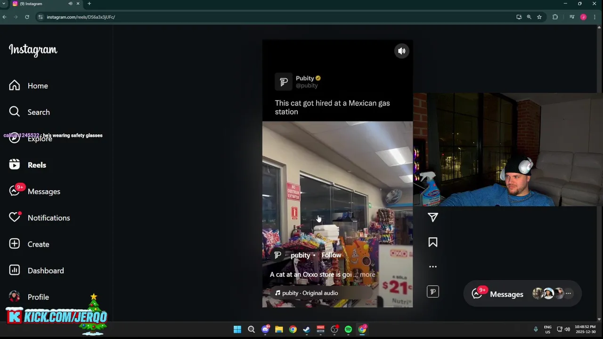Open OBS from taskbar
This screenshot has height=339, width=603.
(x=334, y=330)
